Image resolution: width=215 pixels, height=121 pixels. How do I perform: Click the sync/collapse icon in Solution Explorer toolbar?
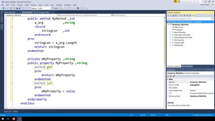[184, 15]
